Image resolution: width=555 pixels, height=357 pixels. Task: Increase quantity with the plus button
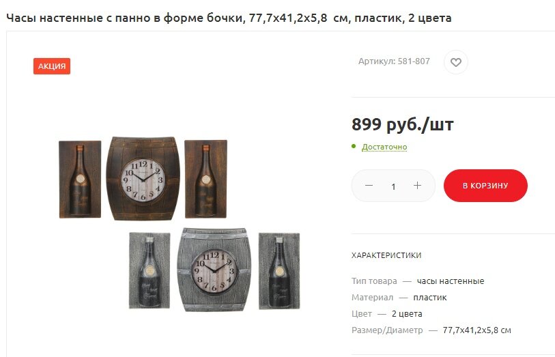(x=417, y=186)
